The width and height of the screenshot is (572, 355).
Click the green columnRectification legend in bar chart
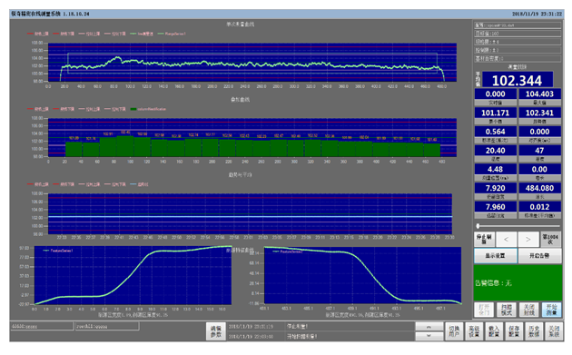coord(148,109)
